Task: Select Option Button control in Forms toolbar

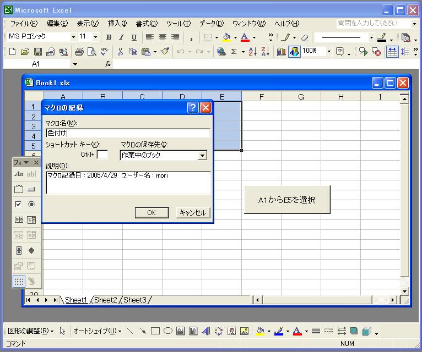Action: click(x=31, y=204)
